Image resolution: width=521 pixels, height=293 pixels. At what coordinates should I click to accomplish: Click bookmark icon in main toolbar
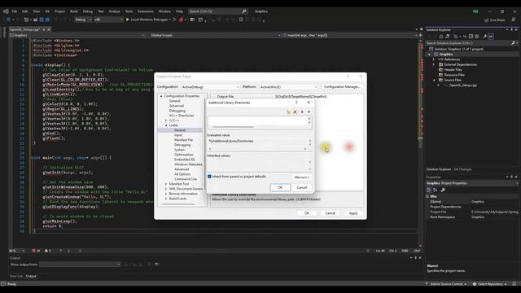tap(241, 20)
